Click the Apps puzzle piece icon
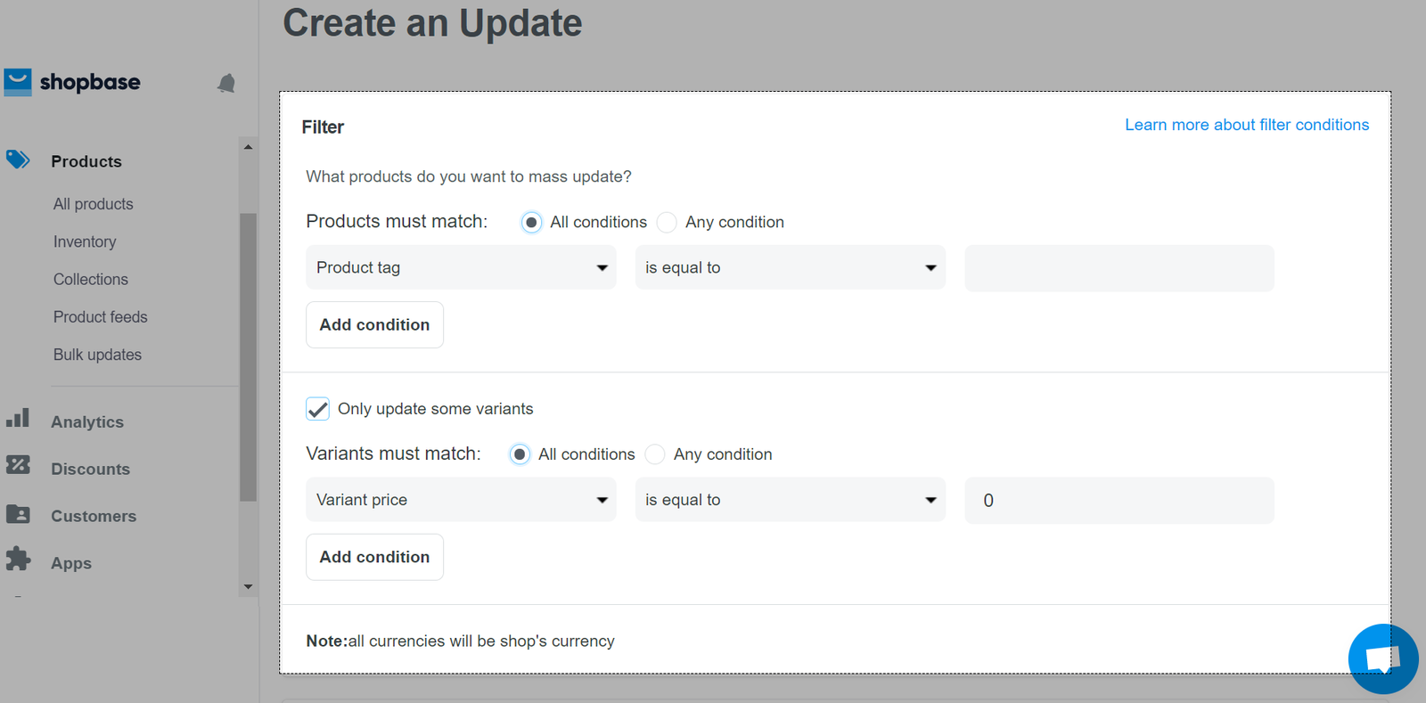 (x=18, y=559)
